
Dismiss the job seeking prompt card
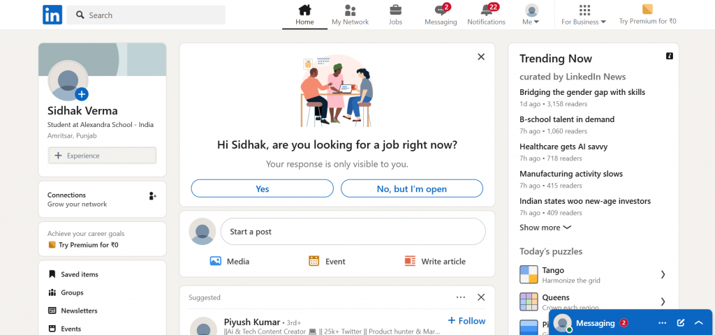pyautogui.click(x=481, y=57)
